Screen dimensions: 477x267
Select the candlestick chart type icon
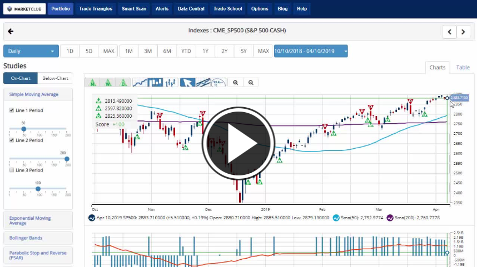[x=156, y=82]
